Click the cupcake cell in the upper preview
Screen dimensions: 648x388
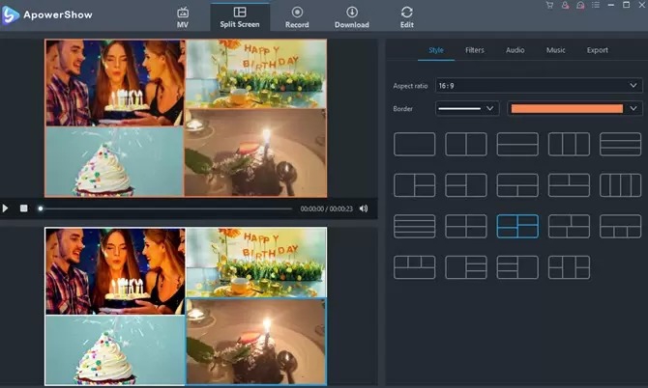pos(114,161)
